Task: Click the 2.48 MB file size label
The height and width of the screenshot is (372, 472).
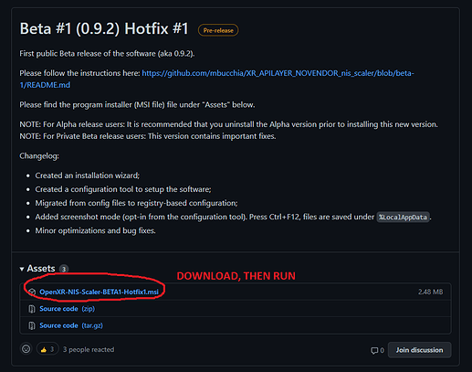Action: point(430,292)
